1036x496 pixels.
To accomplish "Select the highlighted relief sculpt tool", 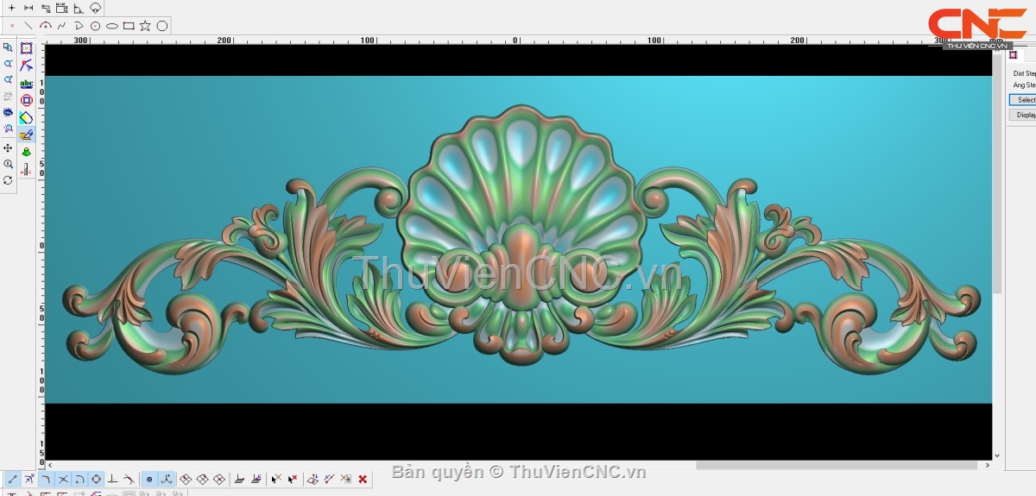I will click(27, 135).
